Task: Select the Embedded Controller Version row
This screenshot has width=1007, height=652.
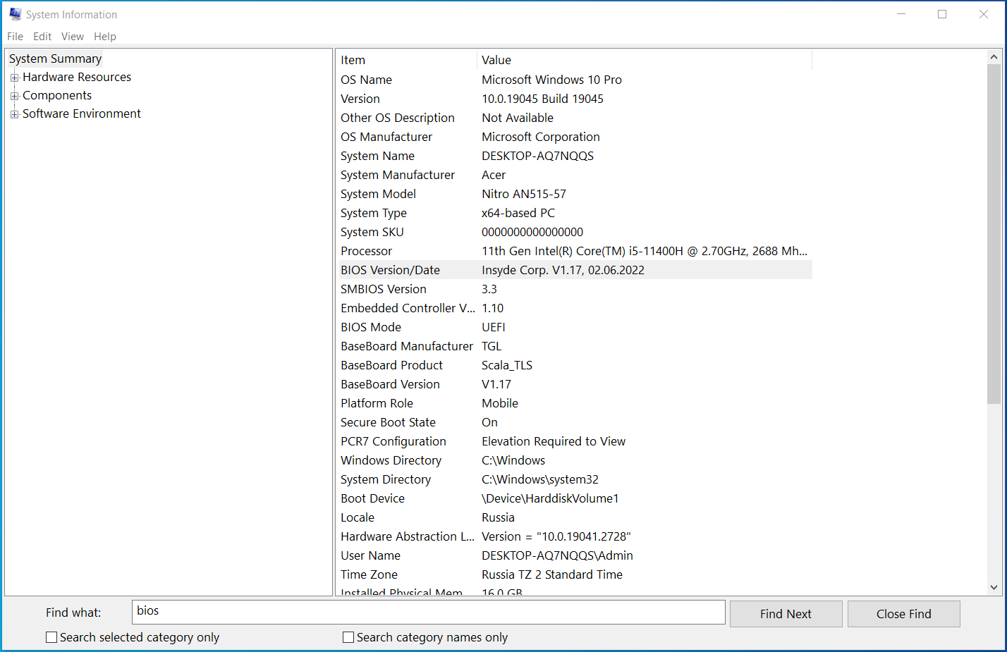Action: (x=575, y=308)
